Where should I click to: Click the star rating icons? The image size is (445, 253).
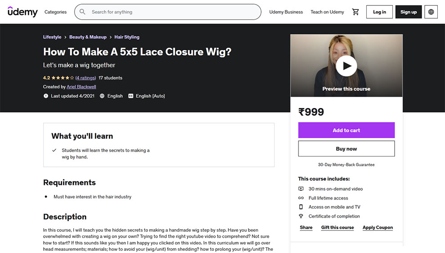63,78
